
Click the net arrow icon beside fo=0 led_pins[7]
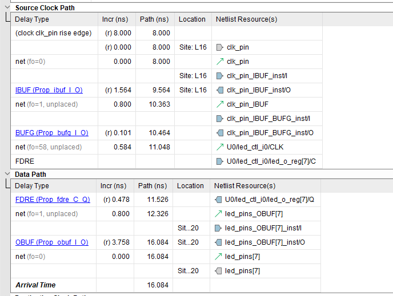pos(218,257)
